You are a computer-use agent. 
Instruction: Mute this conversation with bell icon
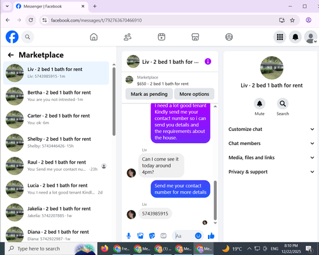click(260, 104)
